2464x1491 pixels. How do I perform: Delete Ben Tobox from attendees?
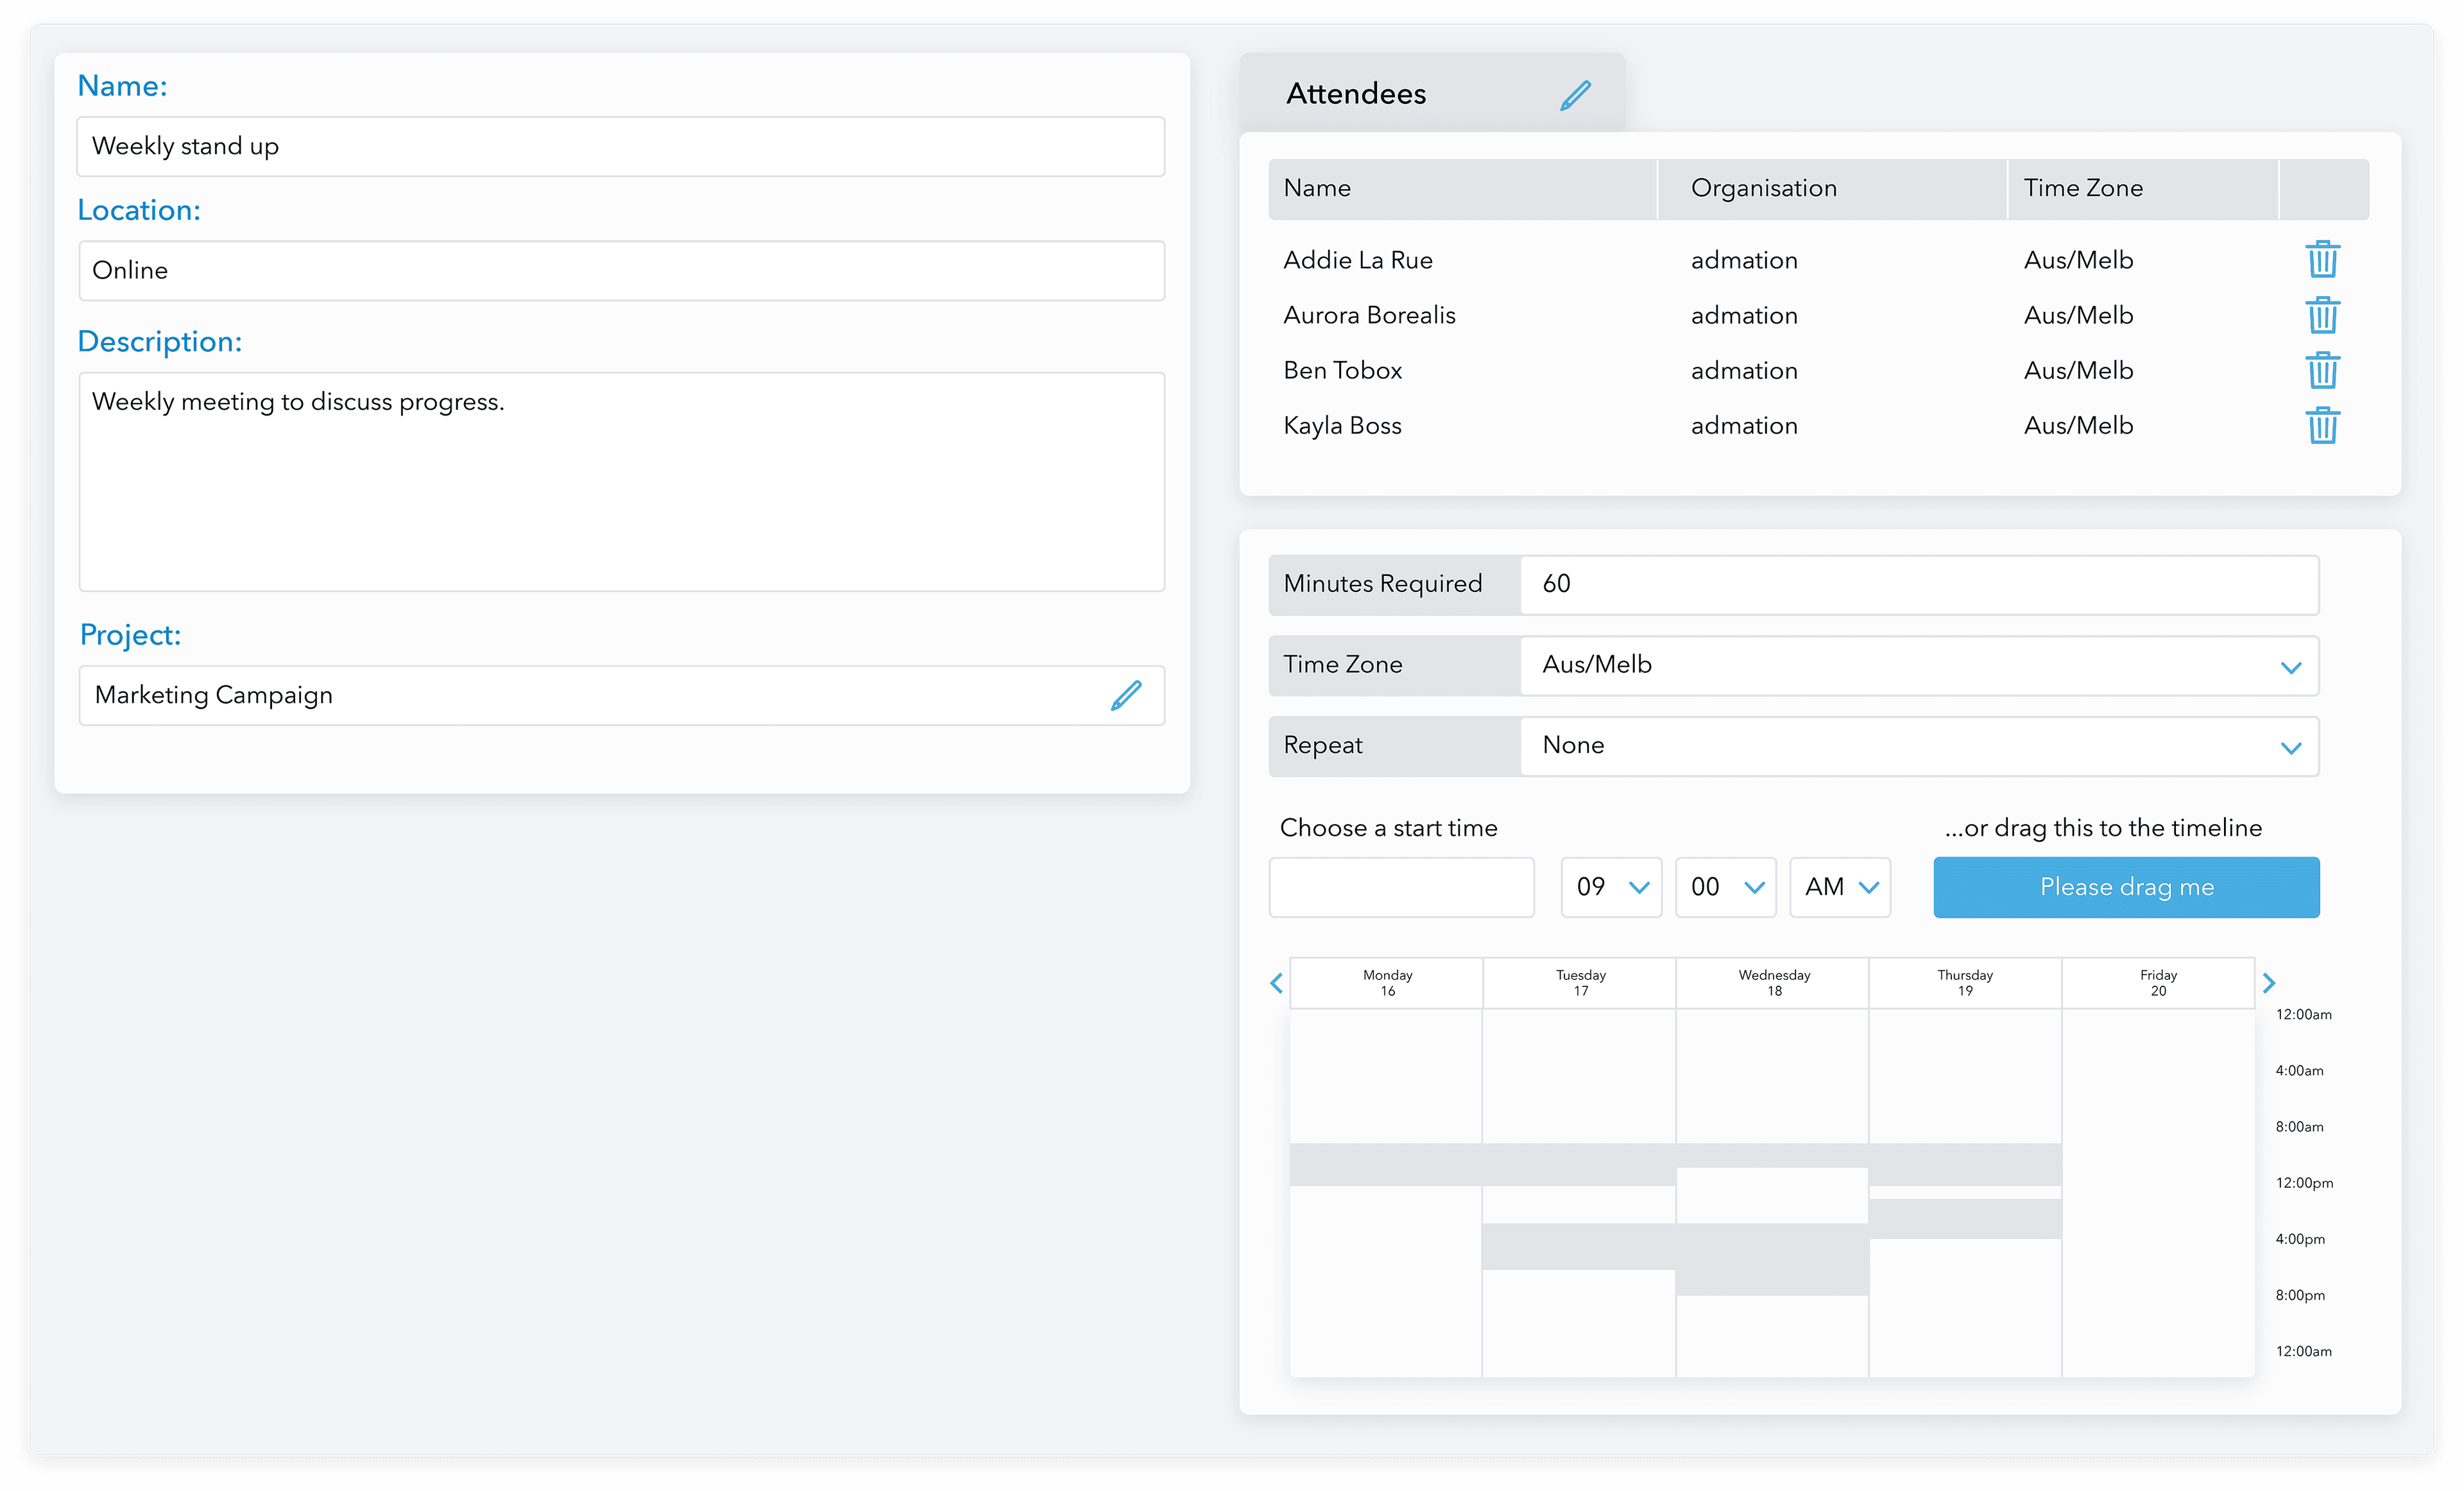point(2322,371)
